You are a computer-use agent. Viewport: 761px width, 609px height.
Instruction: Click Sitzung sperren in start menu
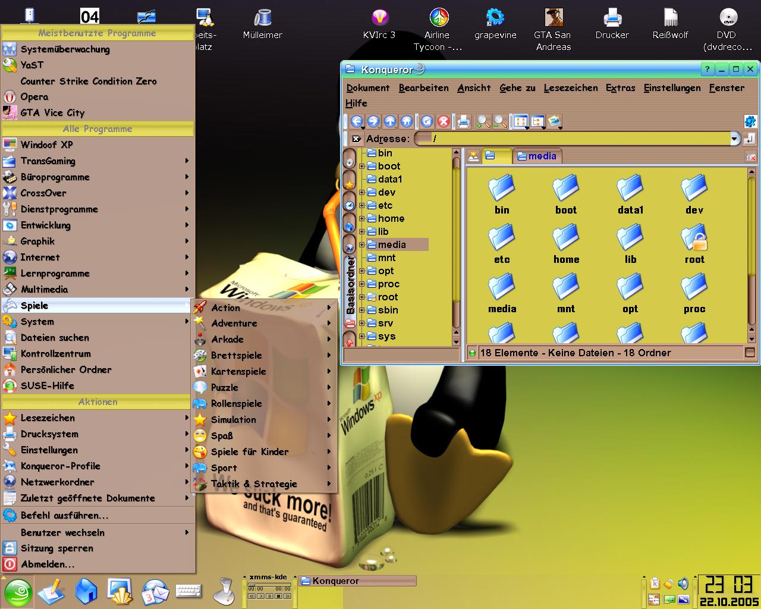click(98, 548)
